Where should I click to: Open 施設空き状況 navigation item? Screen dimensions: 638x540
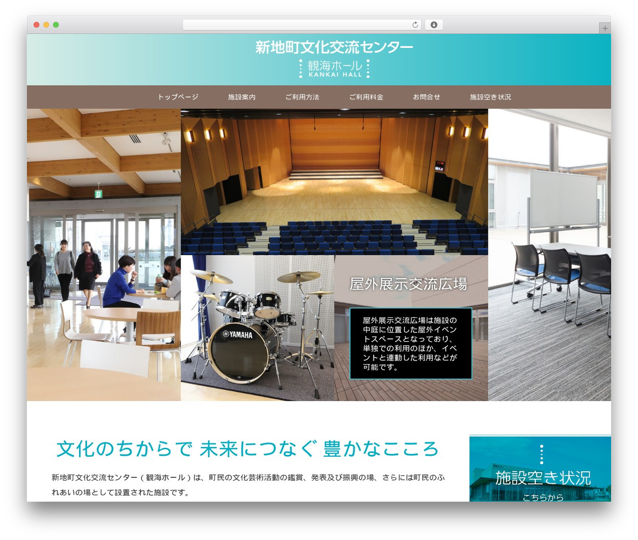pyautogui.click(x=490, y=97)
